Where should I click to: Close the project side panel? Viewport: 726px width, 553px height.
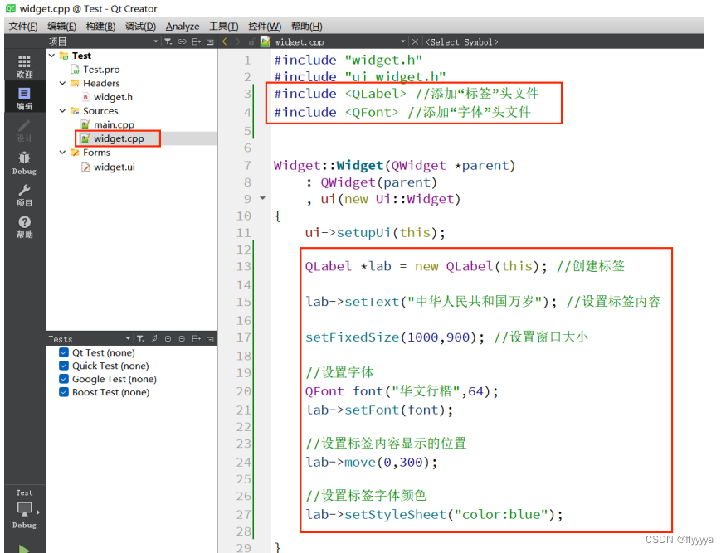[x=210, y=41]
